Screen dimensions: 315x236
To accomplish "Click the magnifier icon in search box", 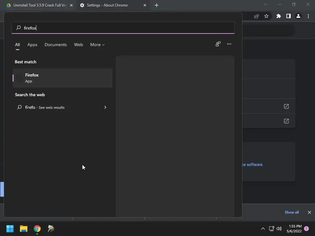I will [x=18, y=27].
